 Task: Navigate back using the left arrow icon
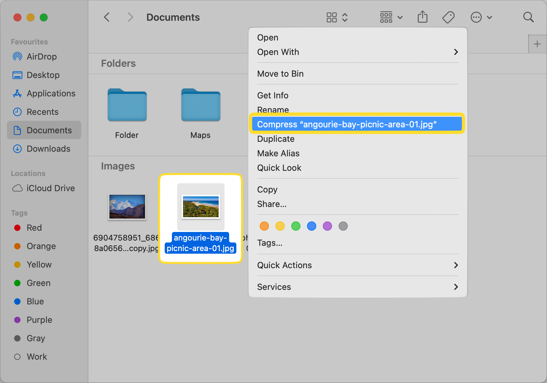[107, 17]
